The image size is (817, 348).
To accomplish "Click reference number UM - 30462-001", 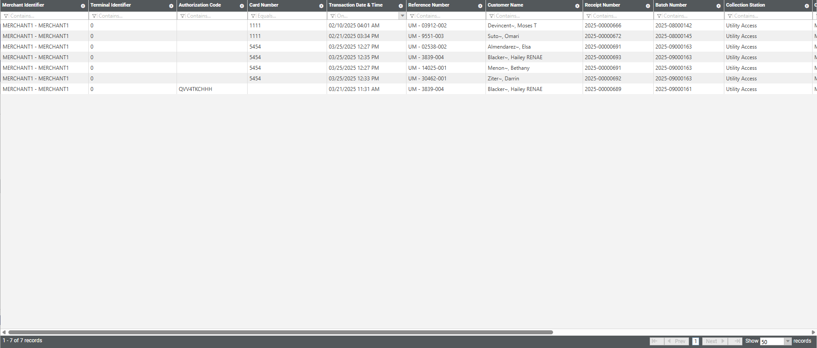I will coord(427,79).
